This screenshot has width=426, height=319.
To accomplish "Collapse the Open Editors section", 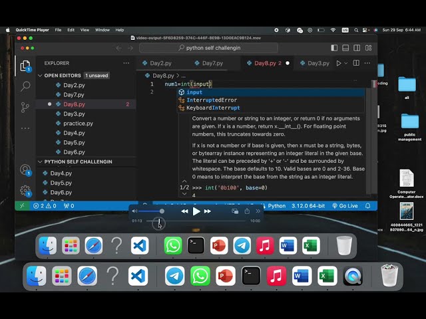I will [40, 75].
